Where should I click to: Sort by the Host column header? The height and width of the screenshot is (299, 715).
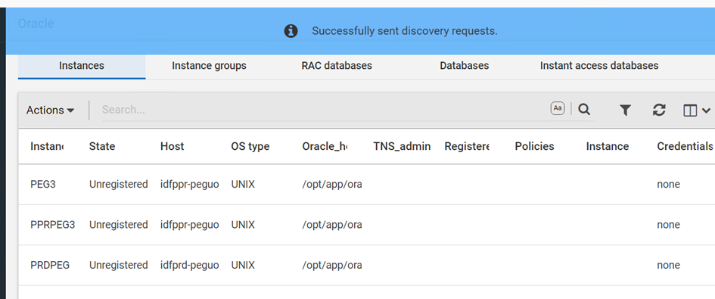click(x=172, y=146)
